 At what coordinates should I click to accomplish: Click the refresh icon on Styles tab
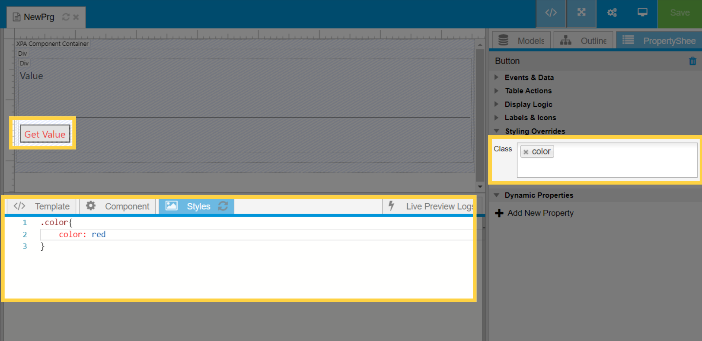coord(223,206)
